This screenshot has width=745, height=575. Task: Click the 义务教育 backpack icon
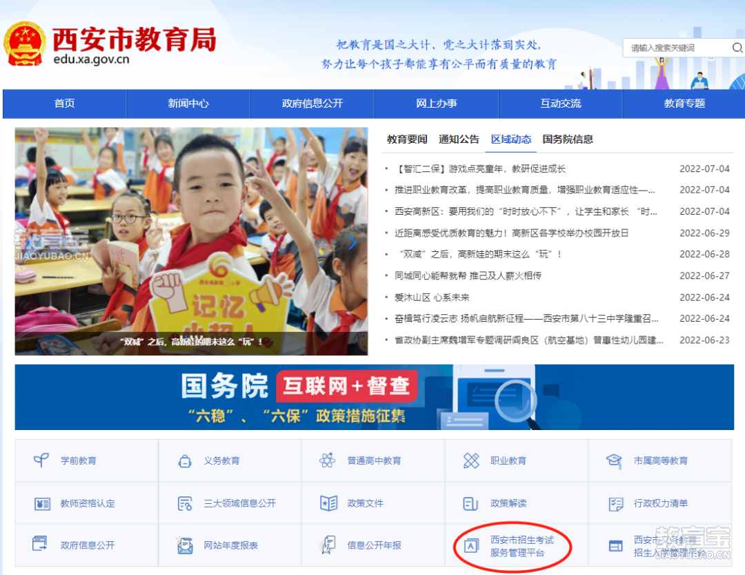tap(185, 460)
